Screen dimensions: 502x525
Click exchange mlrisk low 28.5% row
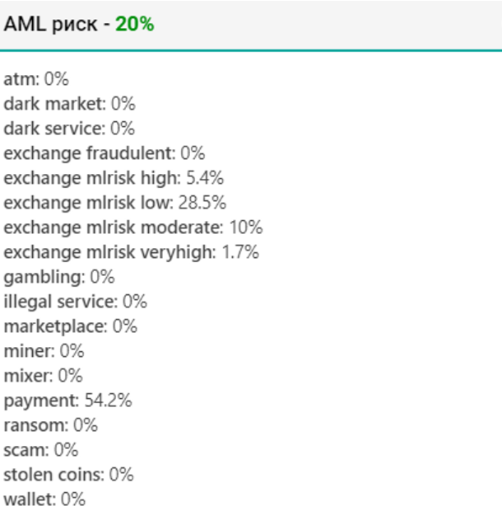coord(114,203)
